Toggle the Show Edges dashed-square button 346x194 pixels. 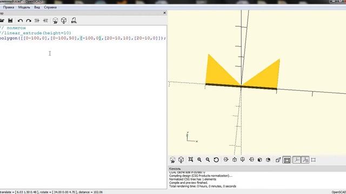(x=314, y=160)
